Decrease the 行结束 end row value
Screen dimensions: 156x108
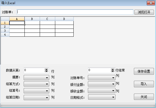click(113, 71)
